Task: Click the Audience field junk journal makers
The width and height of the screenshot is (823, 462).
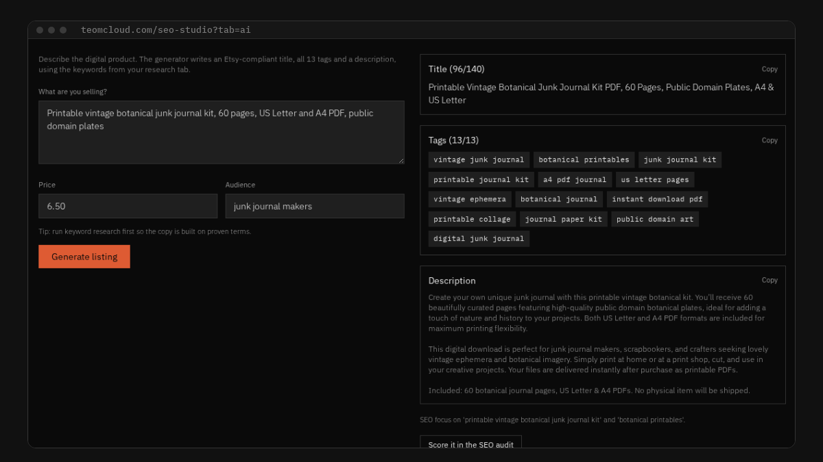Action: click(315, 206)
